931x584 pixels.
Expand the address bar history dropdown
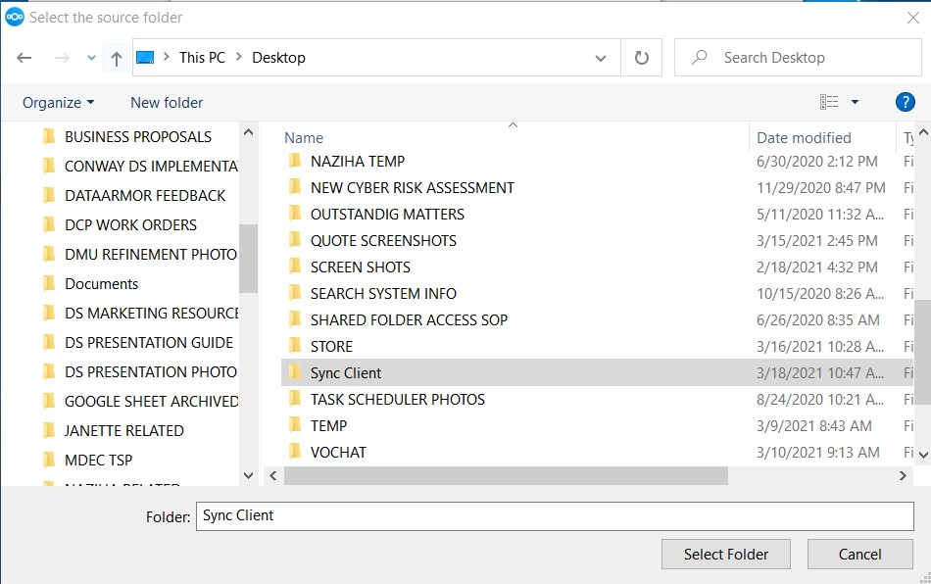pos(601,58)
